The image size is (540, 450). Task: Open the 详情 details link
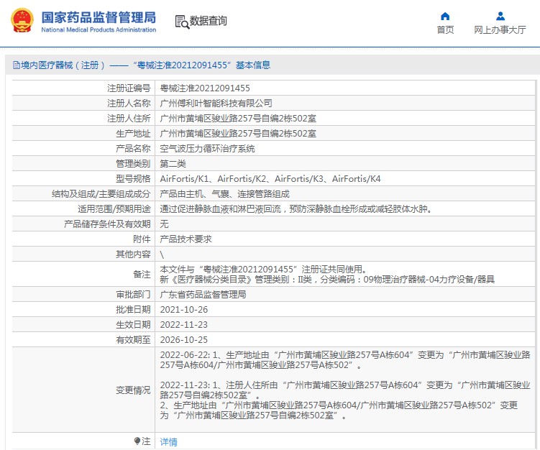coord(169,442)
